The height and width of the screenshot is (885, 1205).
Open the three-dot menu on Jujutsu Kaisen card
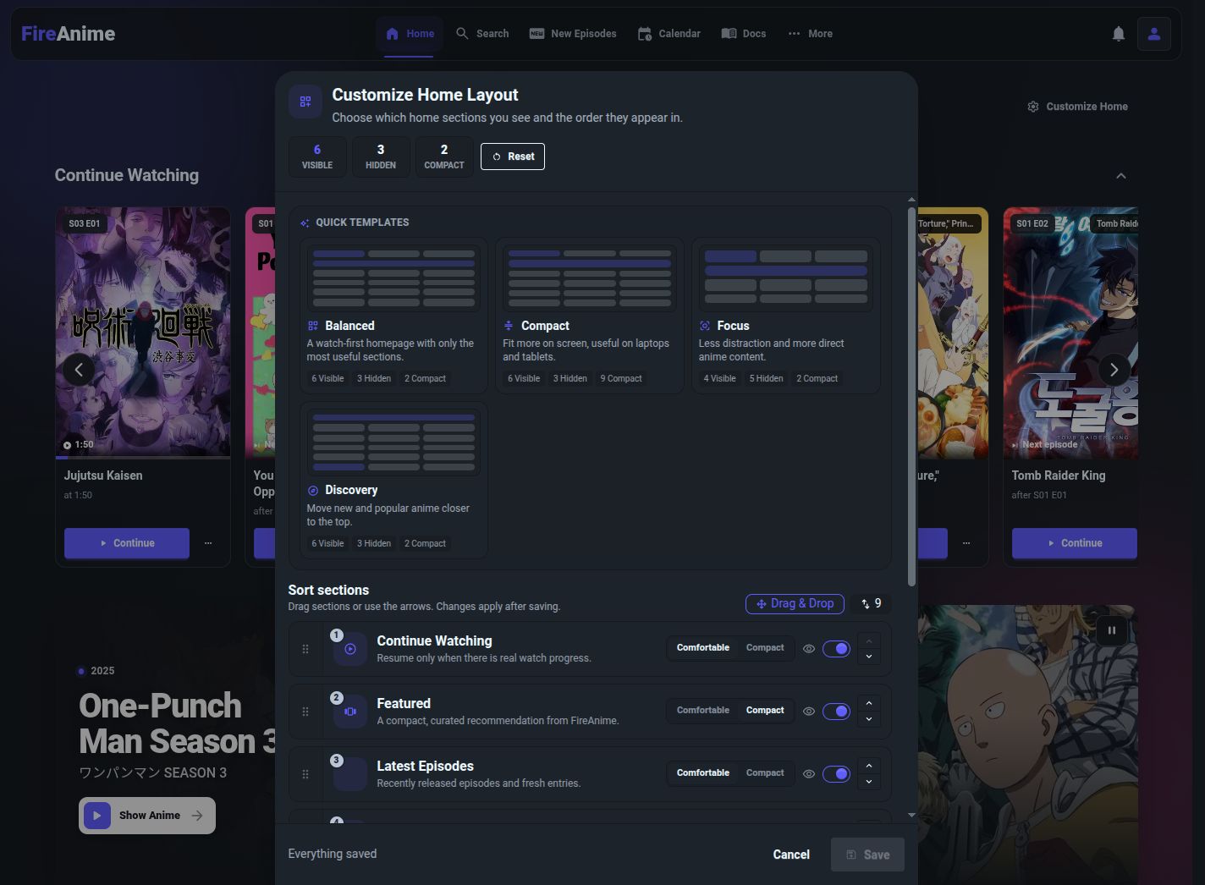point(208,543)
